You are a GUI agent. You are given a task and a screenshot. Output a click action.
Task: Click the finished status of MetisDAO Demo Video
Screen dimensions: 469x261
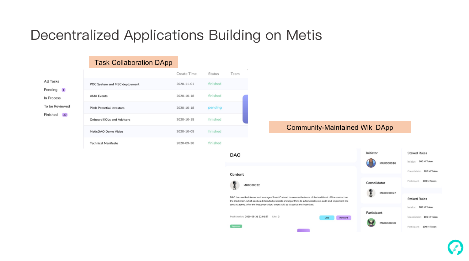tap(215, 132)
